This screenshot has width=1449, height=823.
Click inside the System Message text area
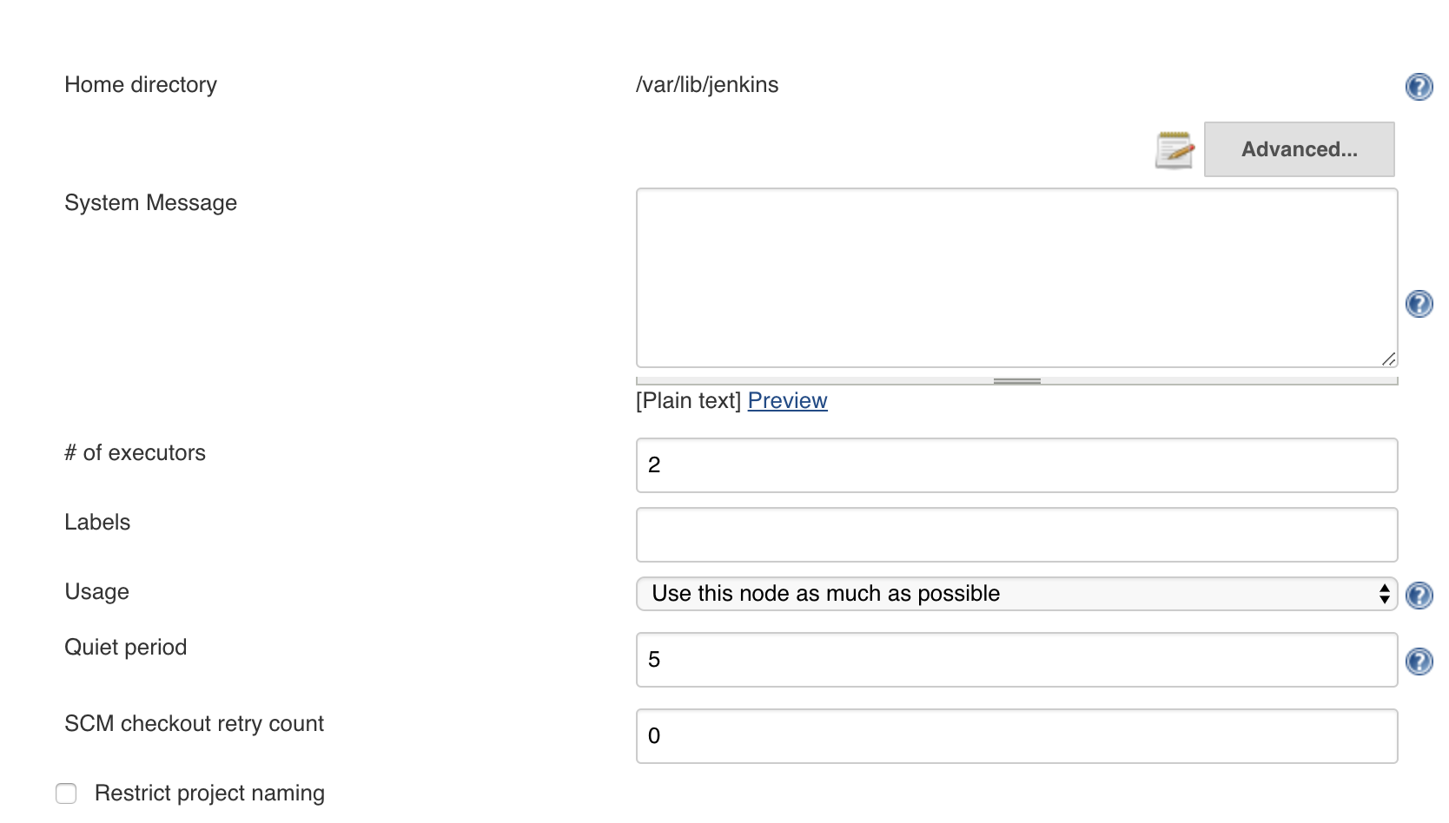click(1016, 278)
